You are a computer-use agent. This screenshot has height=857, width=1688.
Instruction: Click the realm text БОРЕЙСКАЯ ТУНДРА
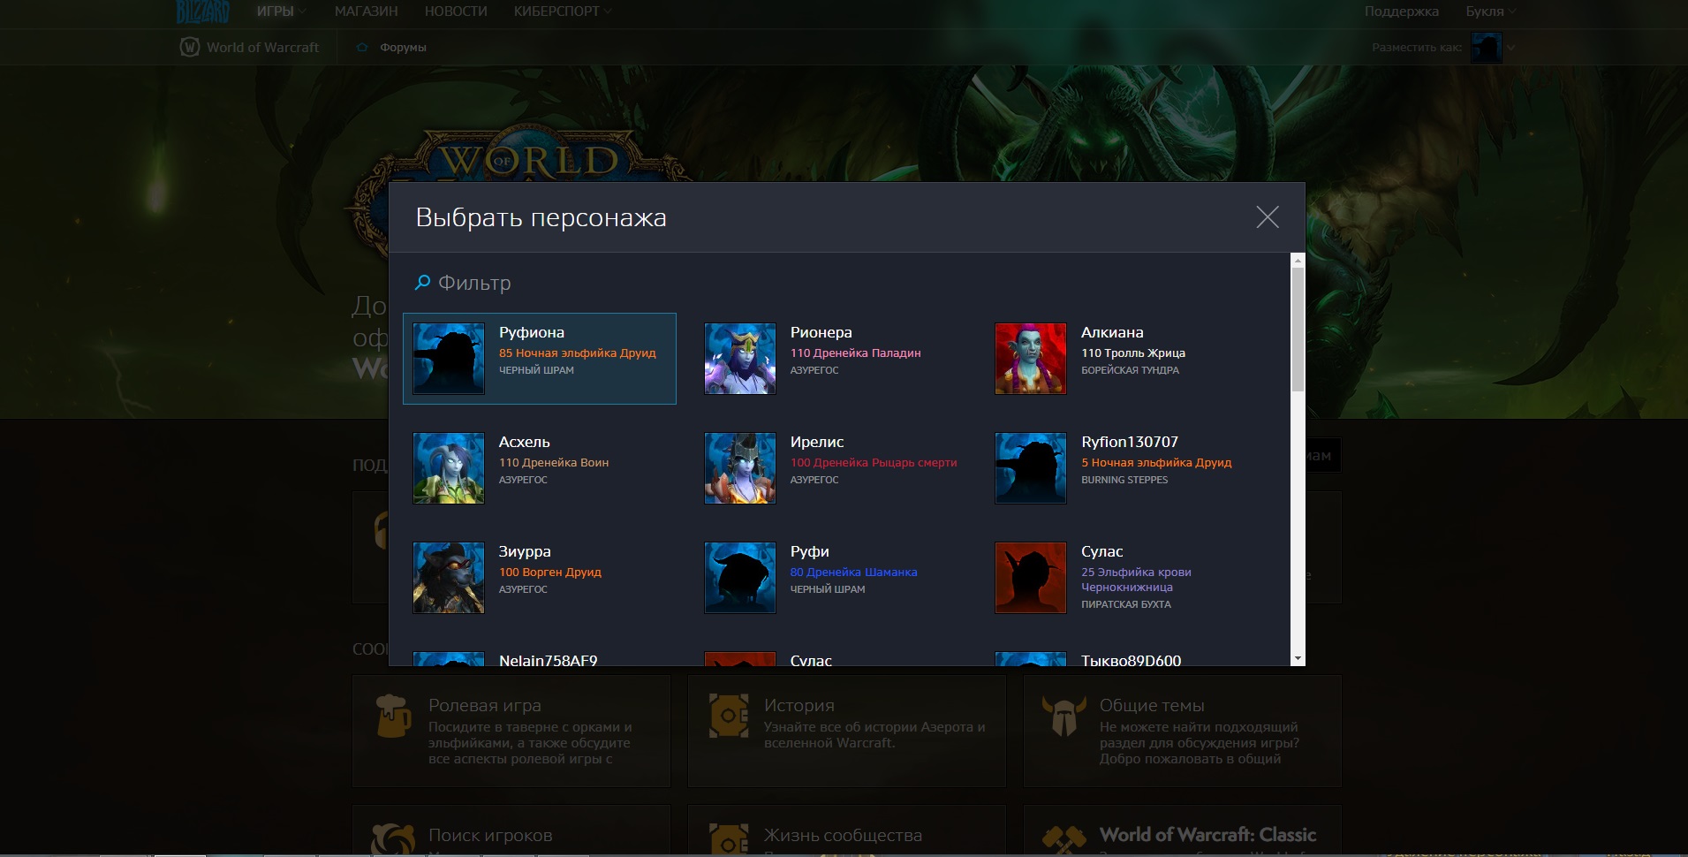coord(1131,370)
